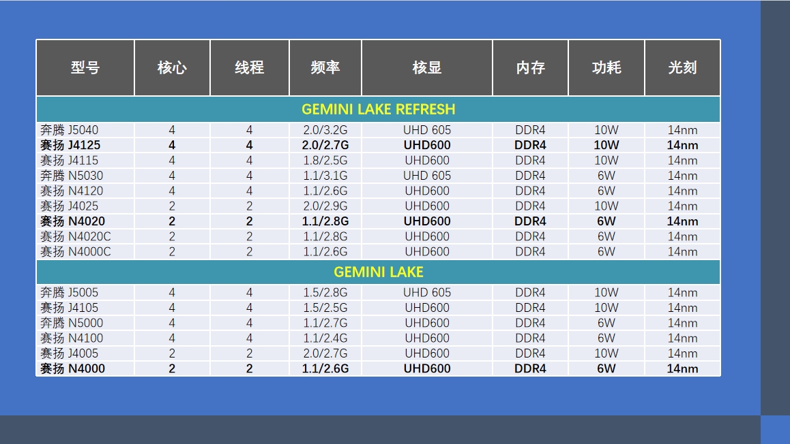Click UHD 605 graphics in N5030 row
The width and height of the screenshot is (790, 444).
(x=427, y=176)
